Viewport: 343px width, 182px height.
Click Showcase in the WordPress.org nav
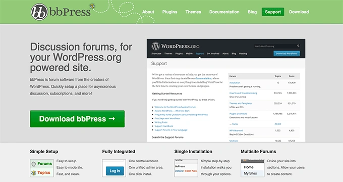pos(156,54)
